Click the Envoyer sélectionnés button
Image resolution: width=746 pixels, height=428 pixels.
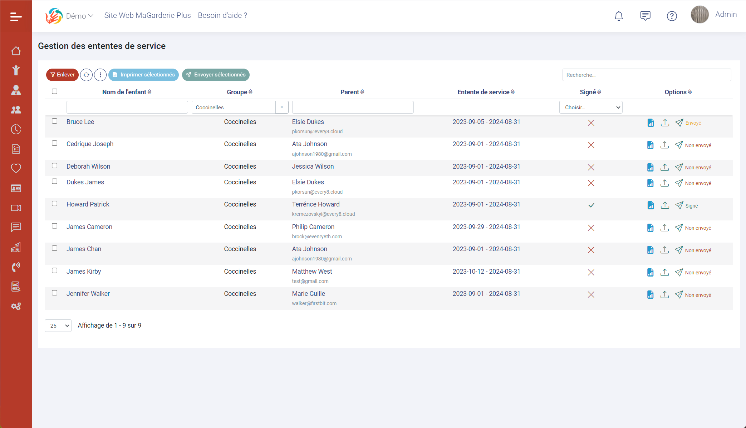[x=216, y=75]
